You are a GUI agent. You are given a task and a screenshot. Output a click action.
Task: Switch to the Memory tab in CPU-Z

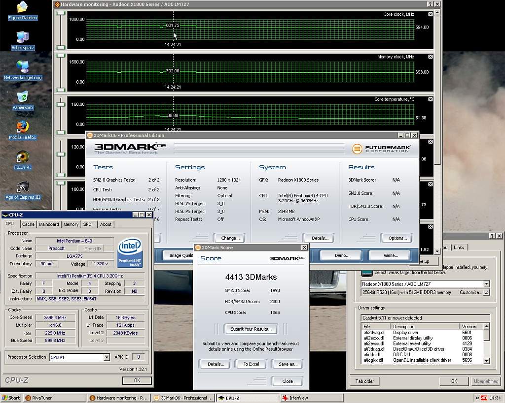[71, 224]
